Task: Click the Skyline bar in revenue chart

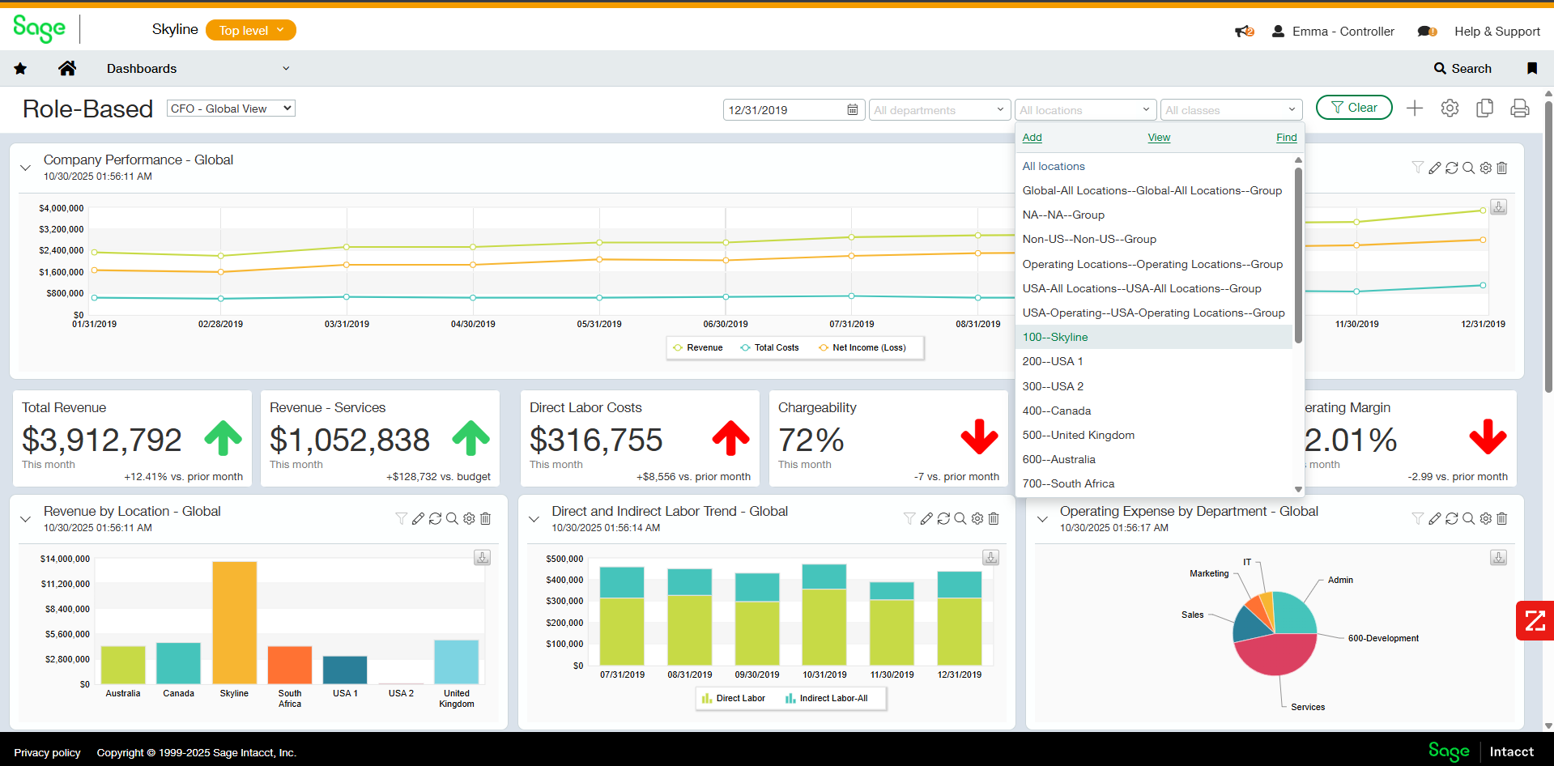Action: pyautogui.click(x=234, y=622)
